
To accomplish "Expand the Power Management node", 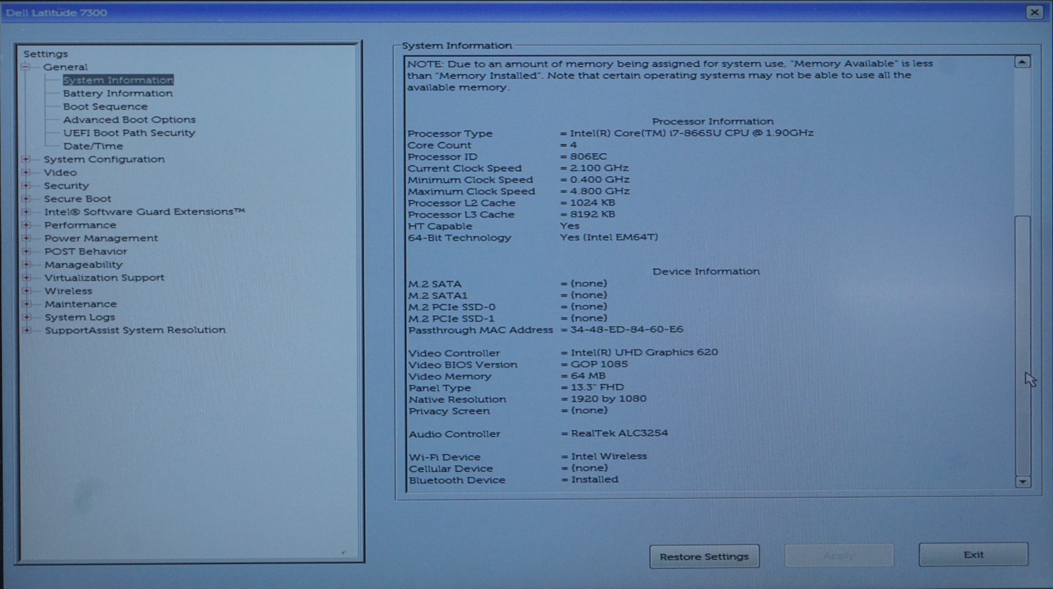I will (26, 238).
